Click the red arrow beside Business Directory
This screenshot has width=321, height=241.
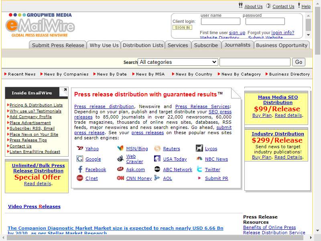click(267, 74)
